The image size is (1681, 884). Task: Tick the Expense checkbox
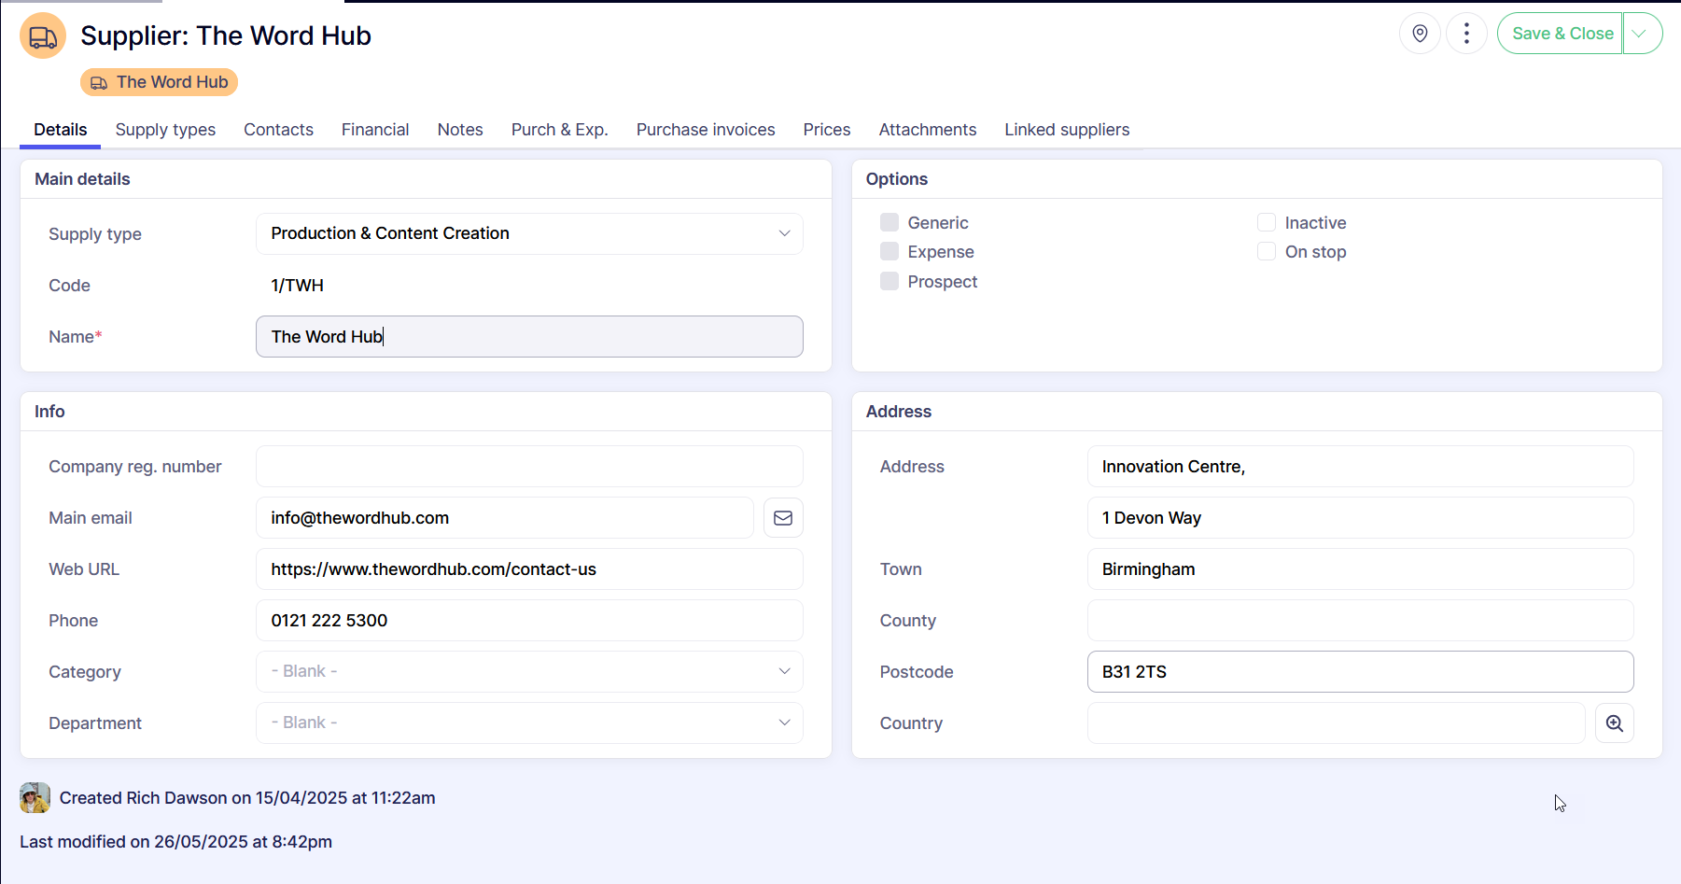click(x=890, y=252)
